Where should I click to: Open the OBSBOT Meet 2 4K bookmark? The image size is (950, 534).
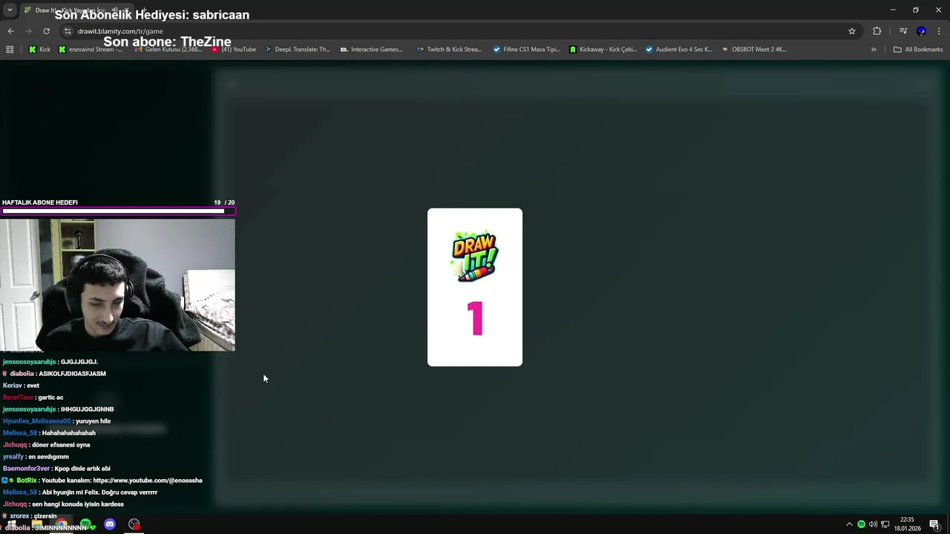tap(754, 50)
